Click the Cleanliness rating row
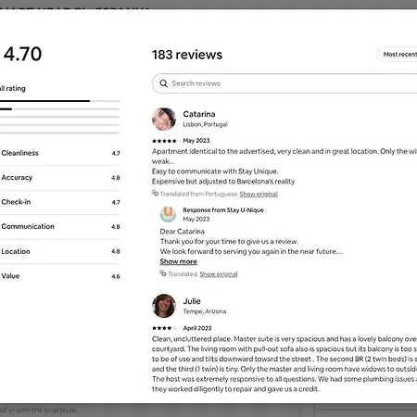 [60, 153]
